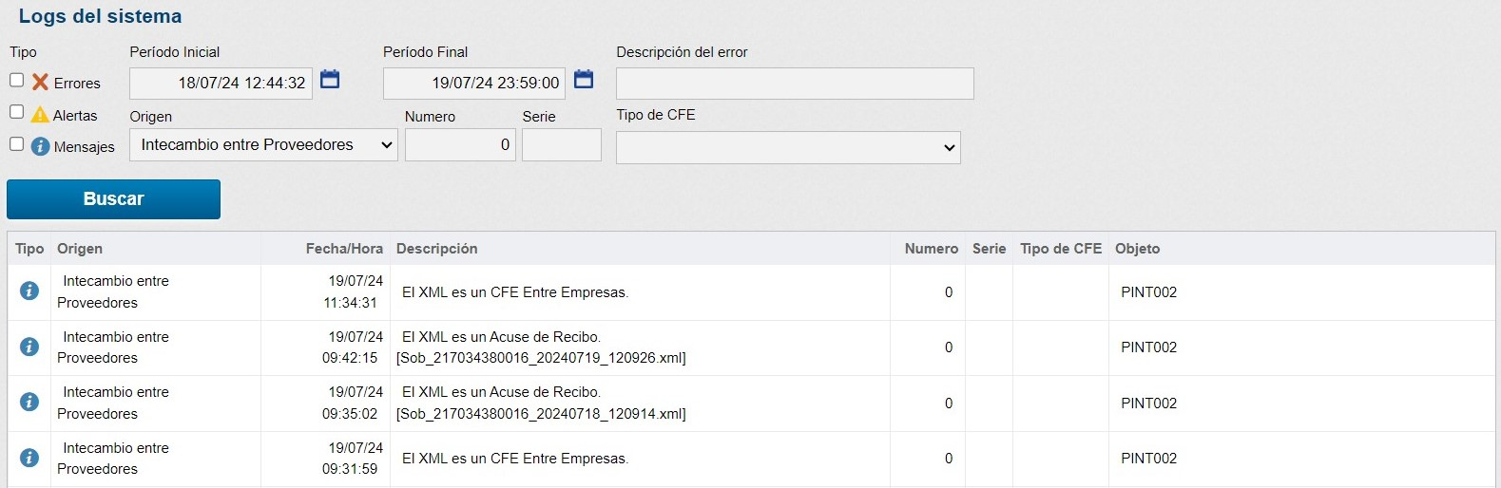Check the Alertas checkbox
This screenshot has height=488, width=1501.
pos(16,112)
